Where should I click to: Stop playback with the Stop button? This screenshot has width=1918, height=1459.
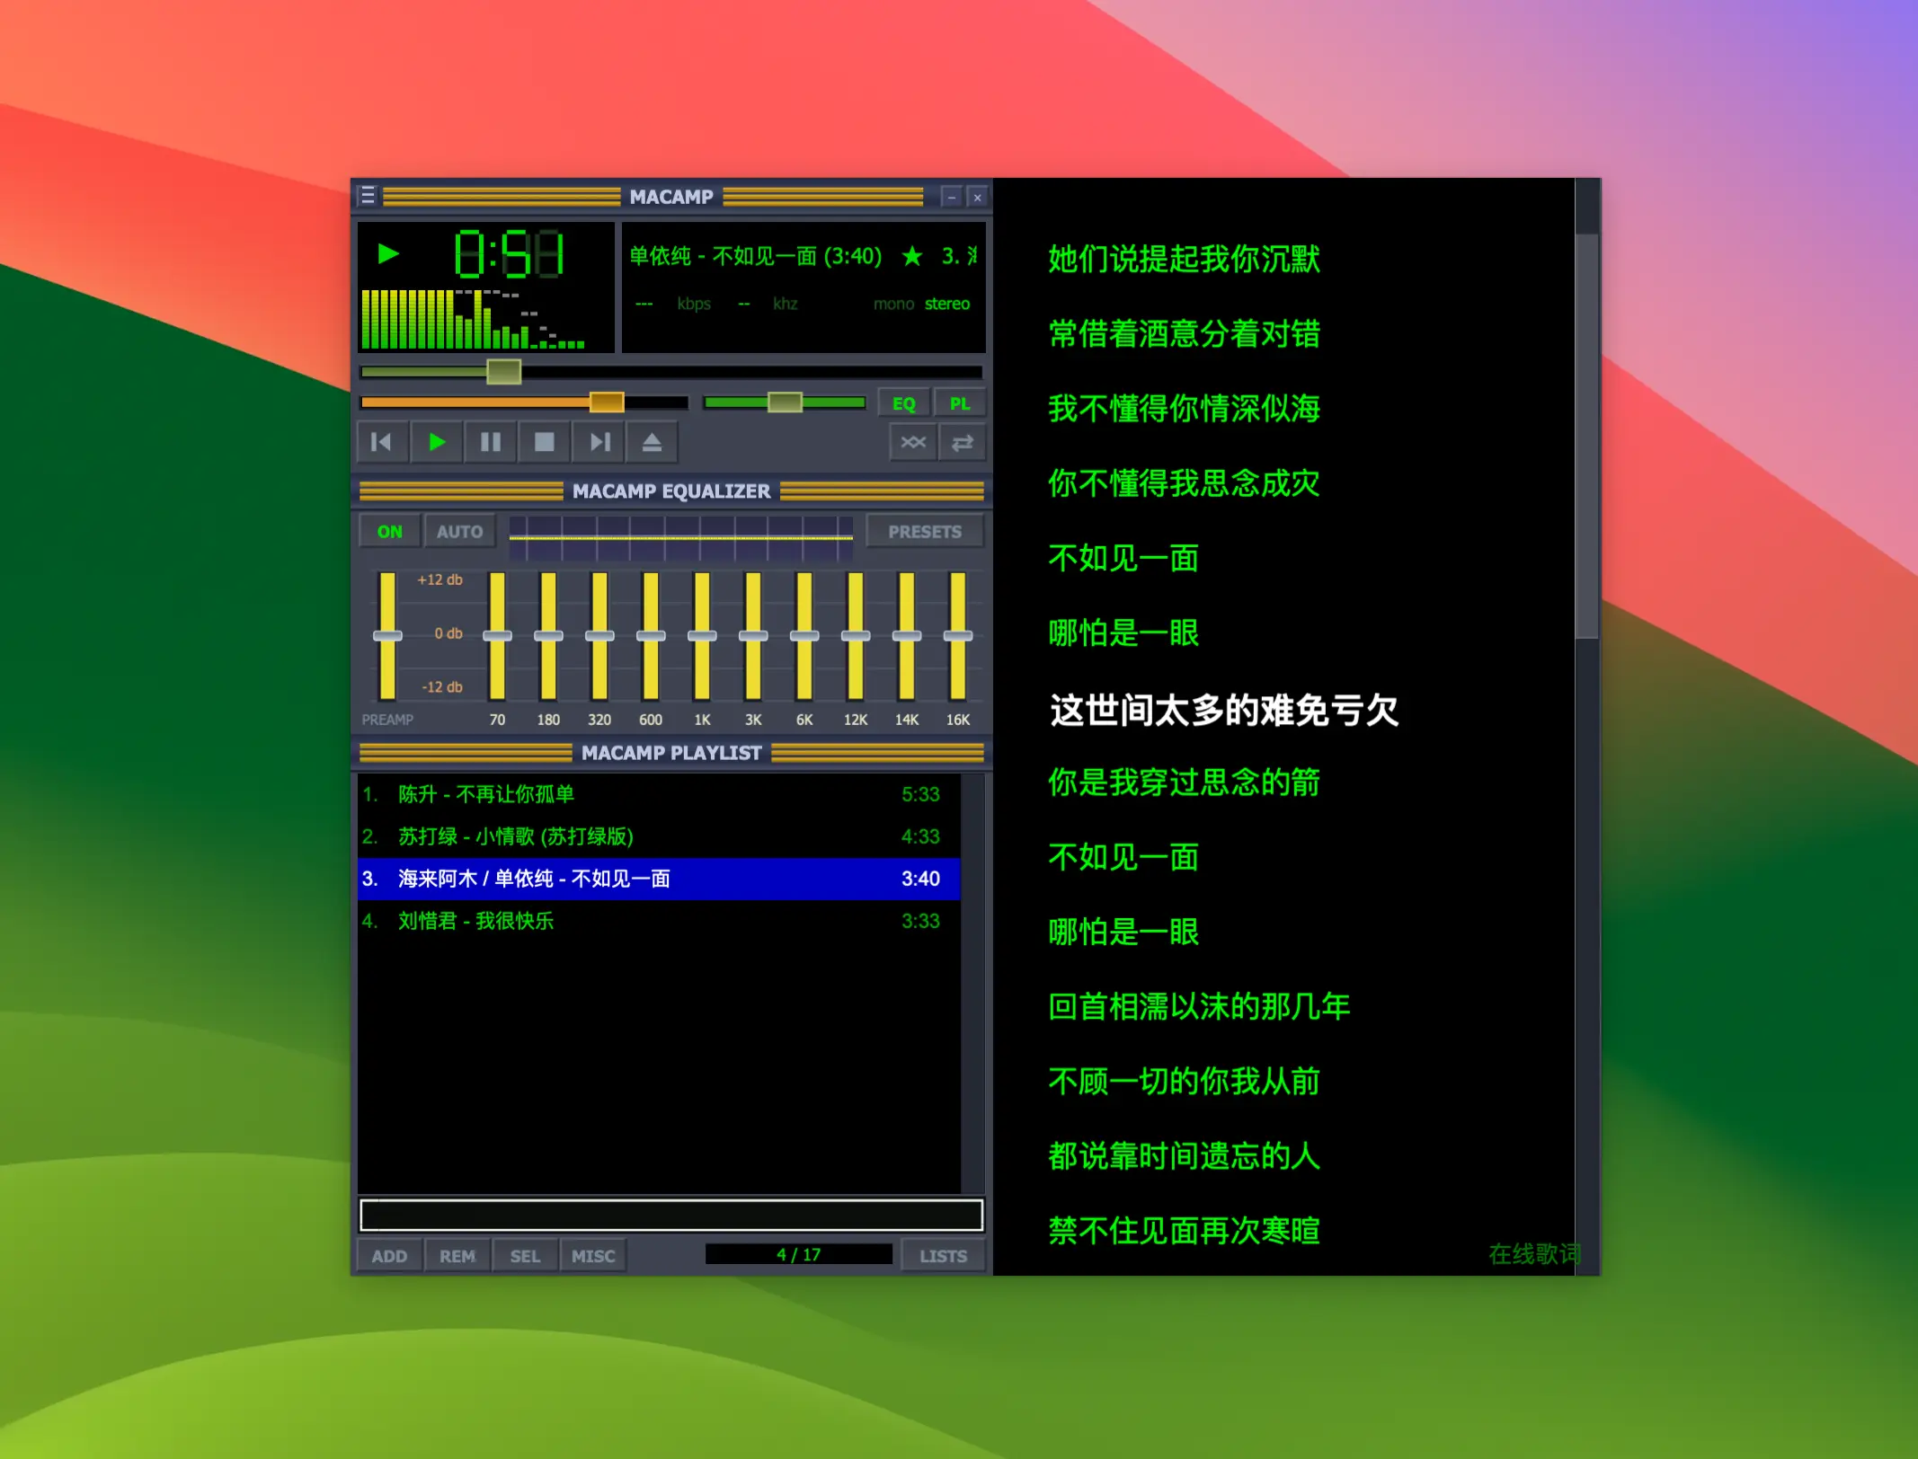544,442
